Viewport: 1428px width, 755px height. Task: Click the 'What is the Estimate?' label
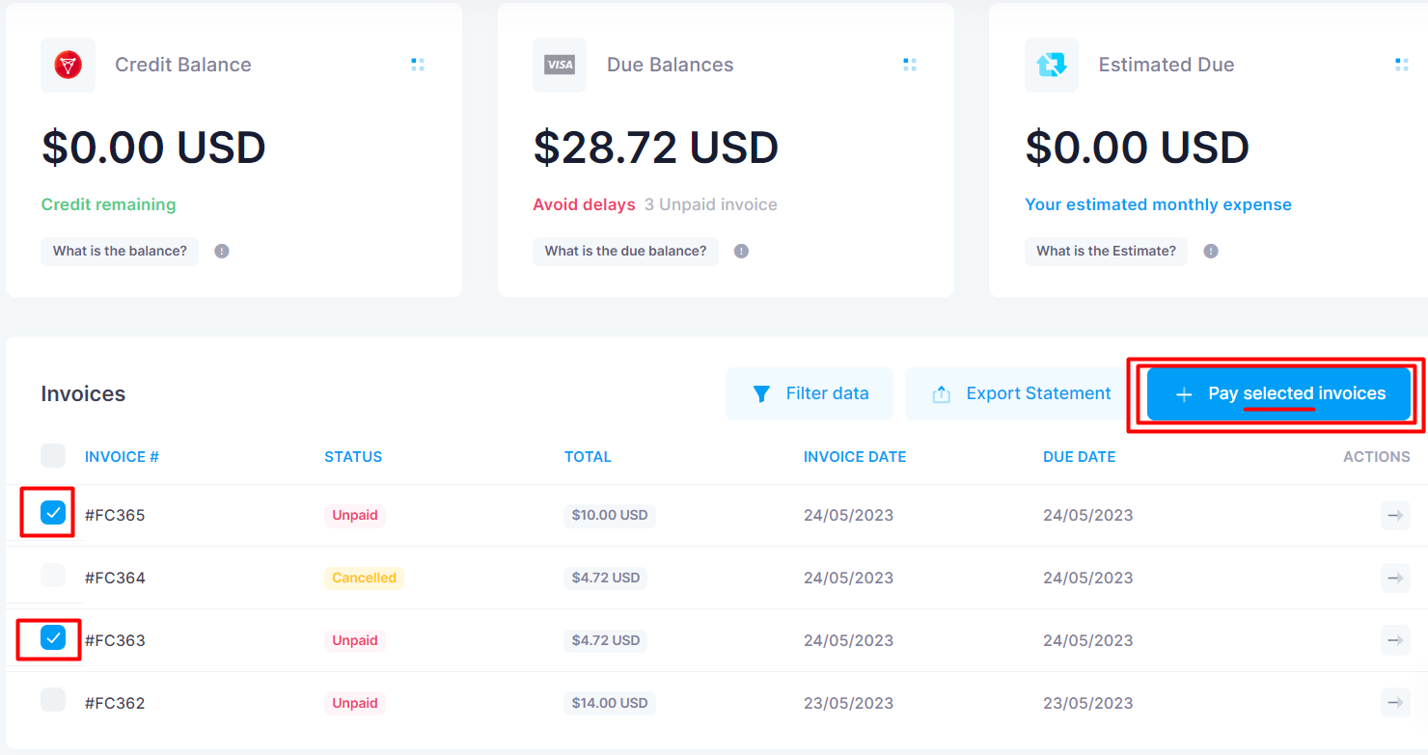point(1106,251)
